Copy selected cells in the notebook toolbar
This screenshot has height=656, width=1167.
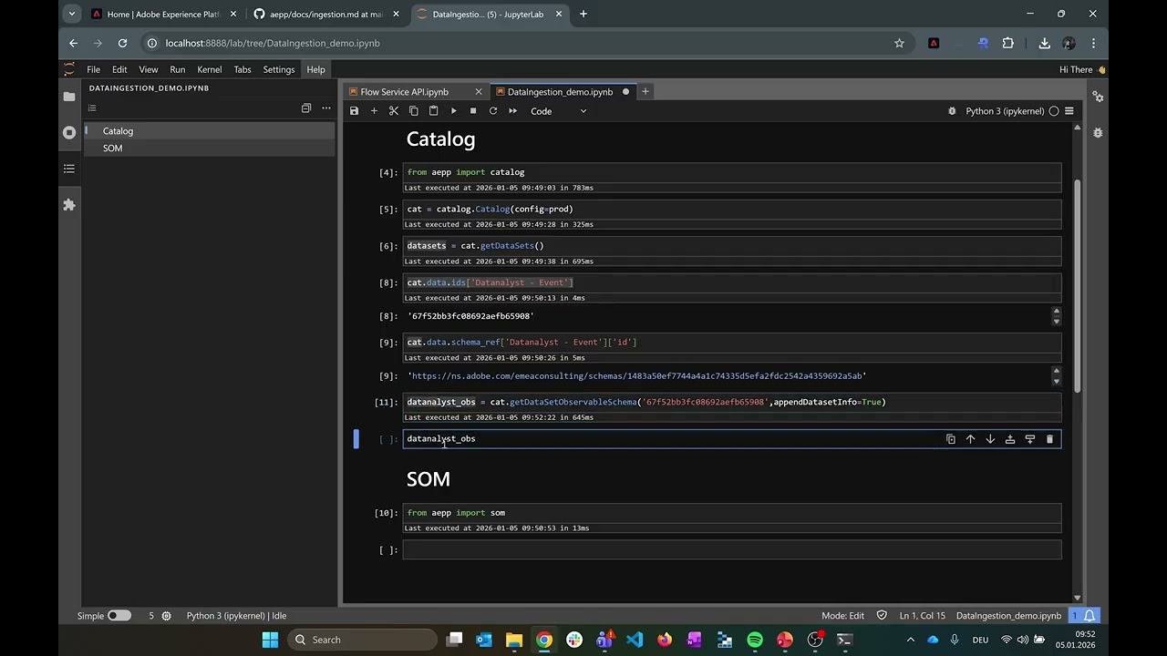[x=414, y=111]
